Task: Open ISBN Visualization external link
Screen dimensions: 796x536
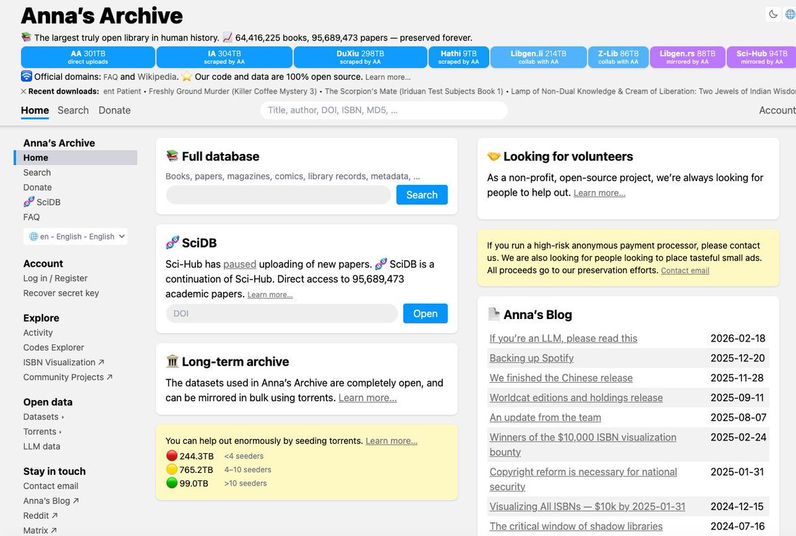Action: click(64, 362)
